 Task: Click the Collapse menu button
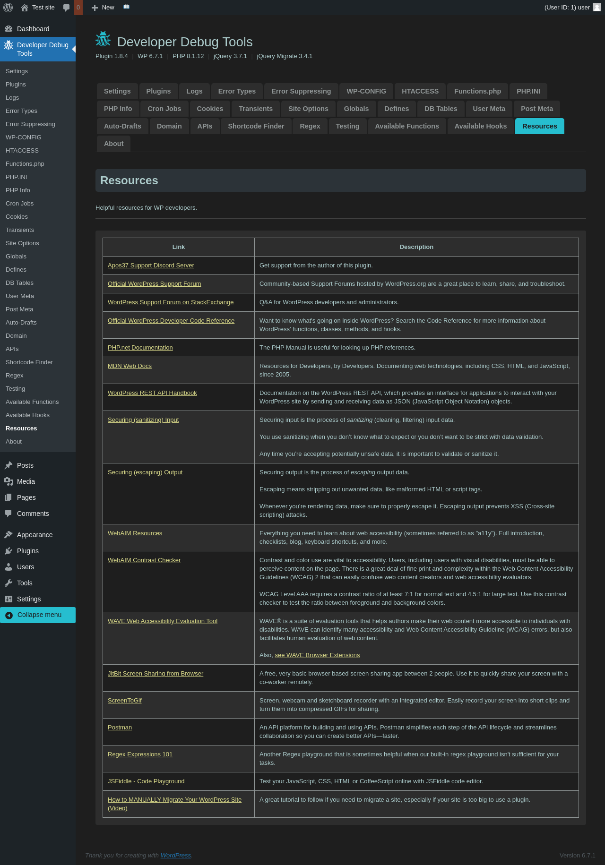(x=38, y=615)
